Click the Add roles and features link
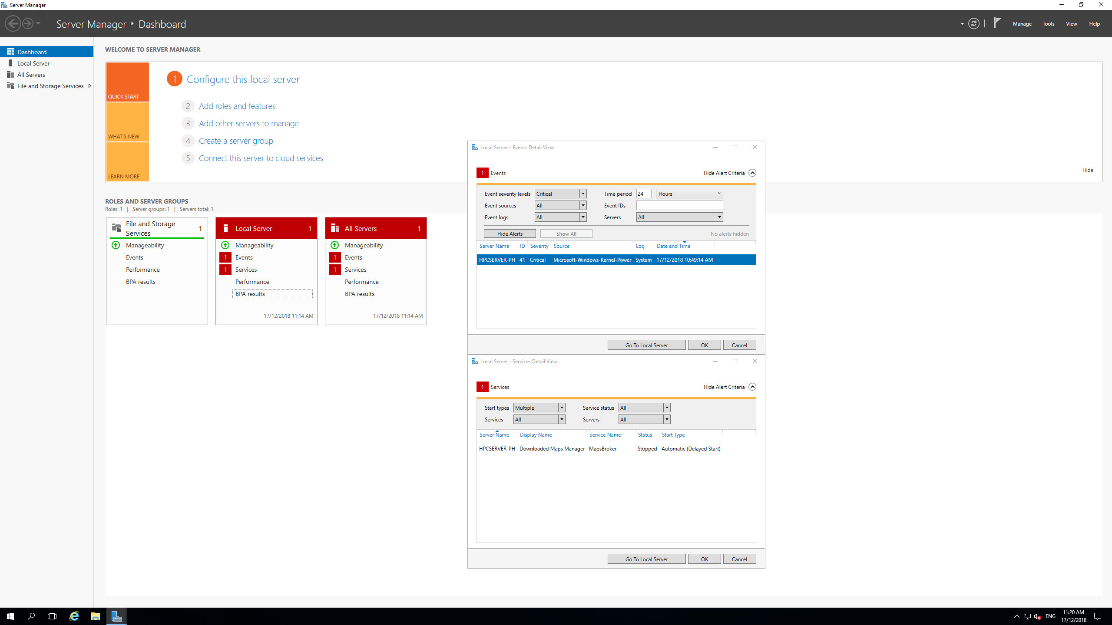1112x625 pixels. tap(237, 106)
